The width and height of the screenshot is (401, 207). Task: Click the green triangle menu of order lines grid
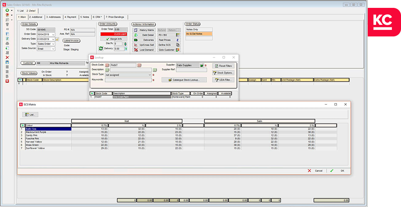click(x=20, y=80)
